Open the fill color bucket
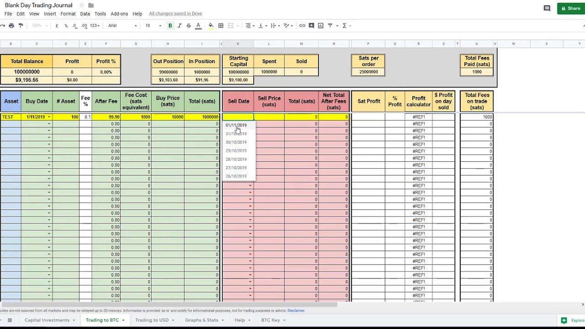 click(211, 26)
